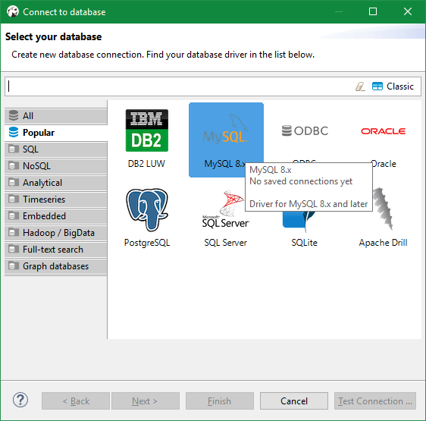Click the Cancel button
426x421 pixels.
click(294, 401)
